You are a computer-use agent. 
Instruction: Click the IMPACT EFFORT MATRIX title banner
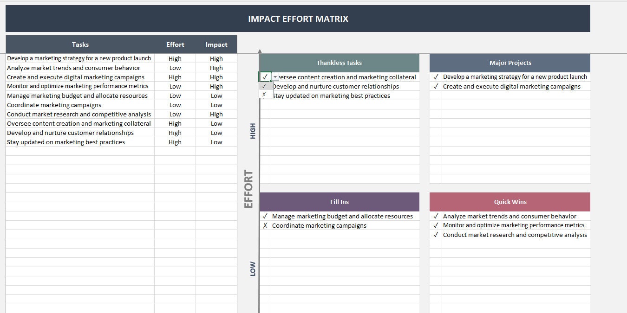(298, 19)
